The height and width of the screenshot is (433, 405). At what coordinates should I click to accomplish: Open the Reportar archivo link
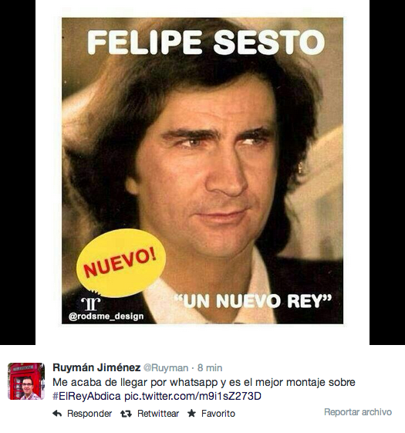click(358, 411)
